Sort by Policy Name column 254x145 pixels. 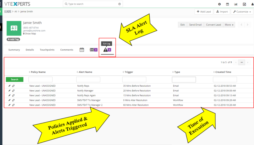(38, 72)
